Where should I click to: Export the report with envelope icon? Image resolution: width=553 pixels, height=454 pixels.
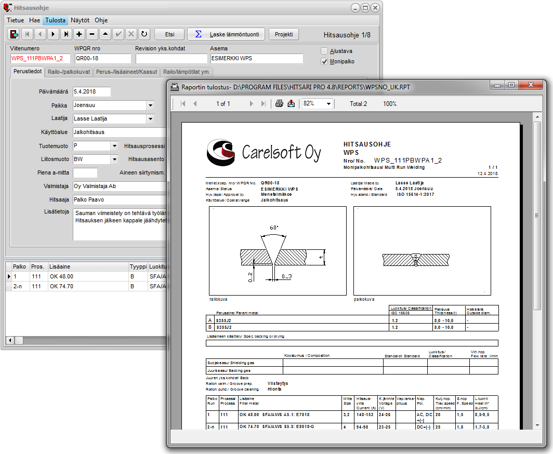click(291, 103)
